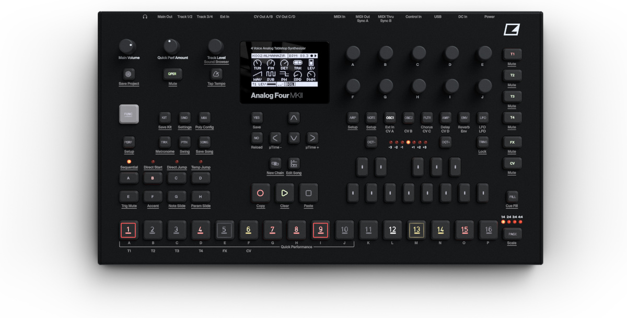Select the AMP parameter page

click(445, 117)
